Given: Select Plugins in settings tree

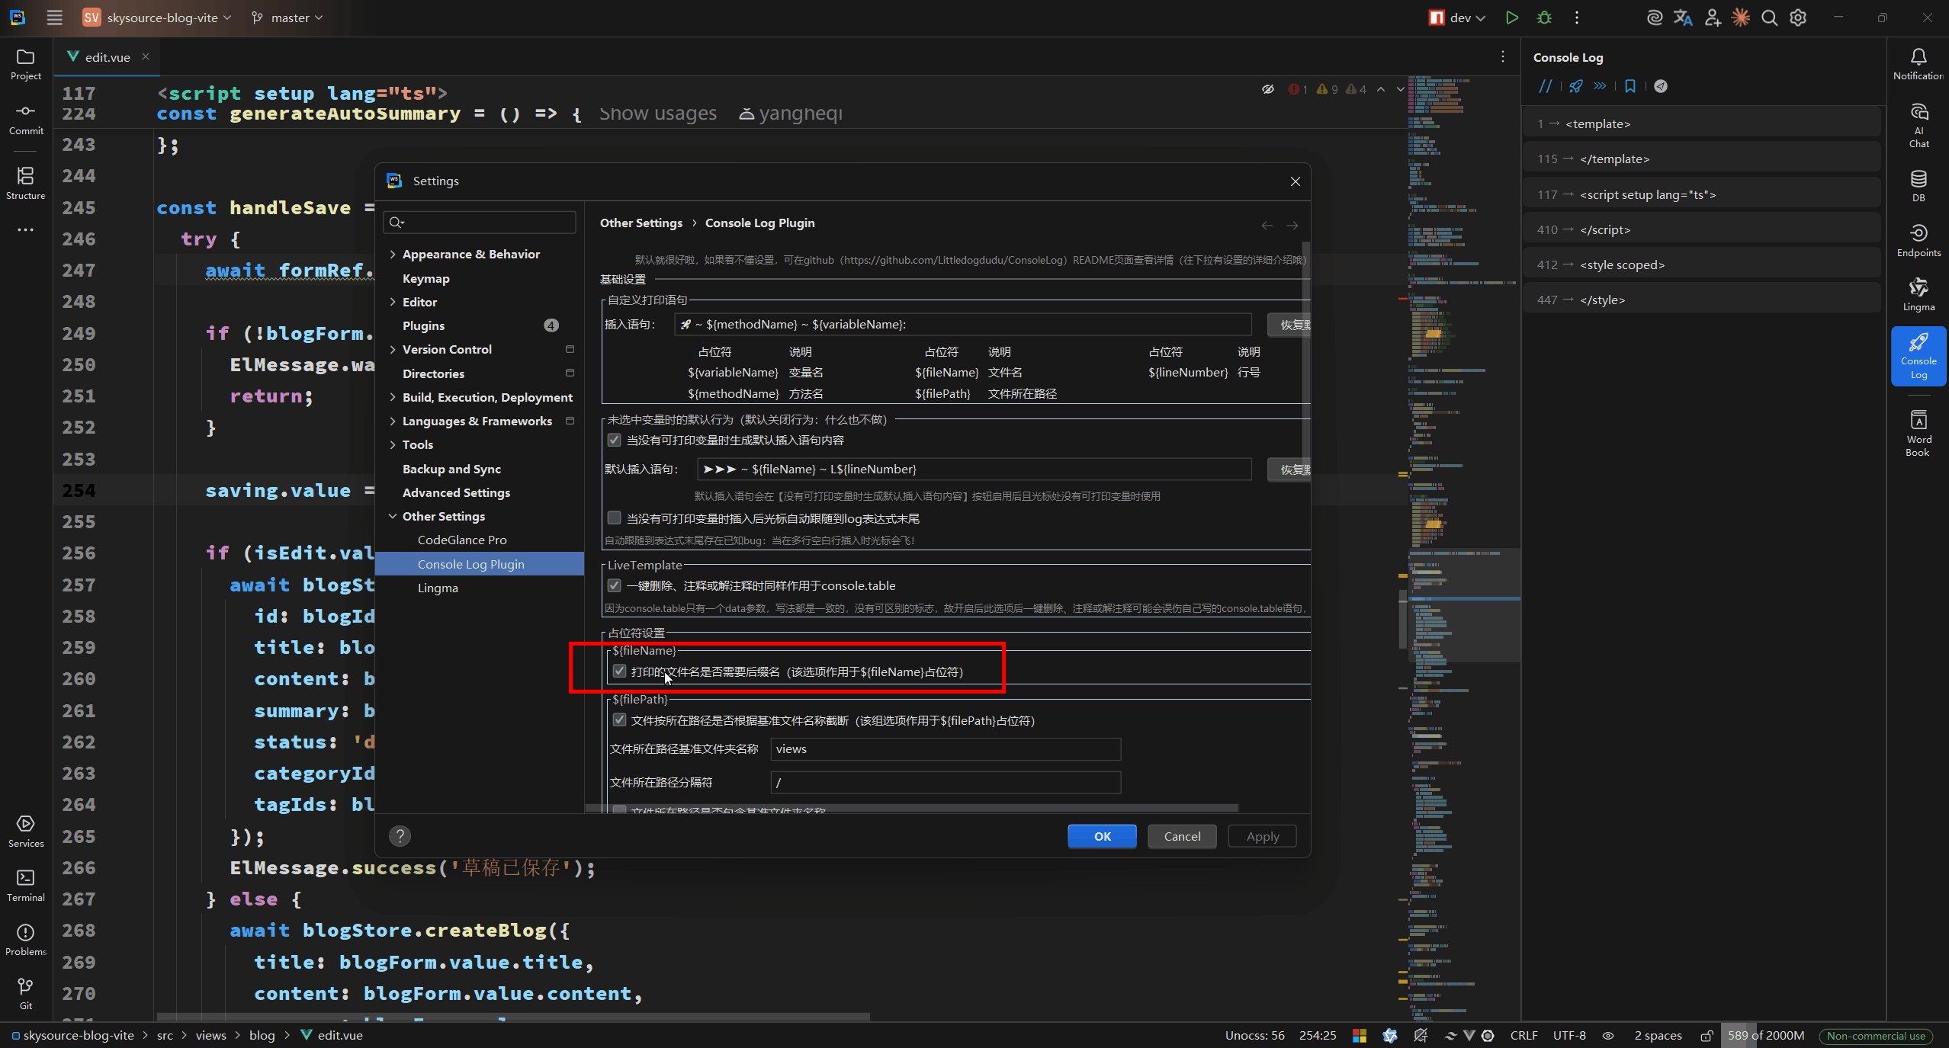Looking at the screenshot, I should point(423,325).
